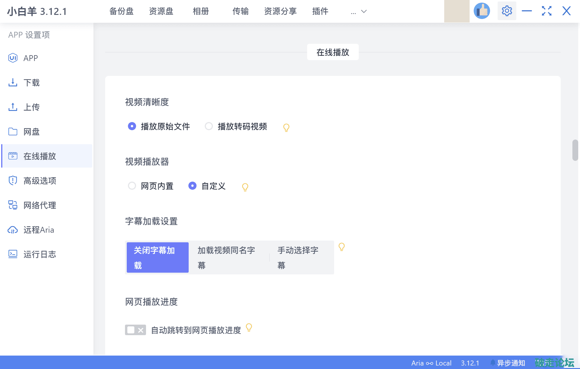Choose 加载视频同名字幕 subtitle option

point(226,257)
